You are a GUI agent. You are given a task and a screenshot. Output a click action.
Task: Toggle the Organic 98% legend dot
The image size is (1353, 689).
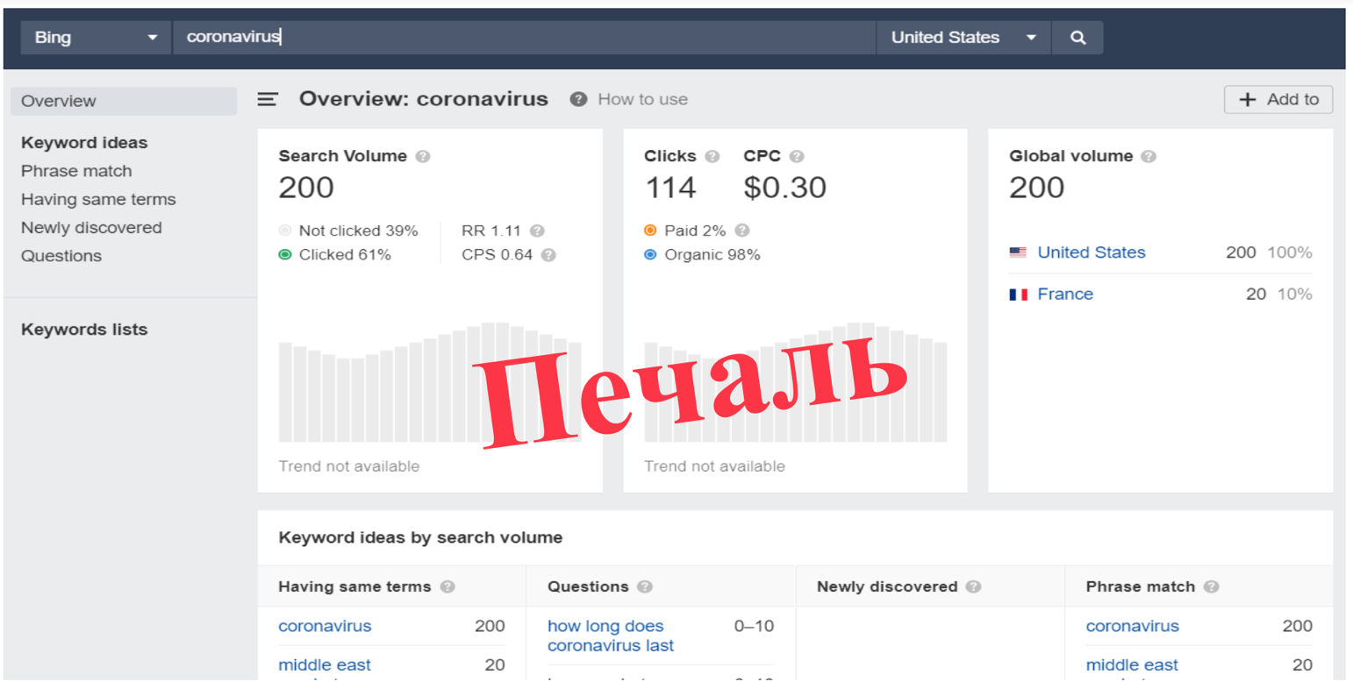(649, 254)
